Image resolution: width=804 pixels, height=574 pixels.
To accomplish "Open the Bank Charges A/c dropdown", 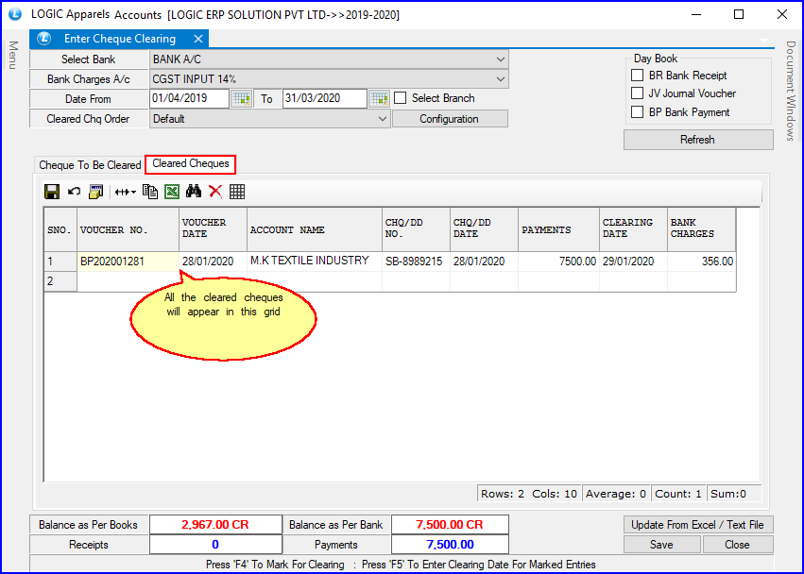I will 501,79.
